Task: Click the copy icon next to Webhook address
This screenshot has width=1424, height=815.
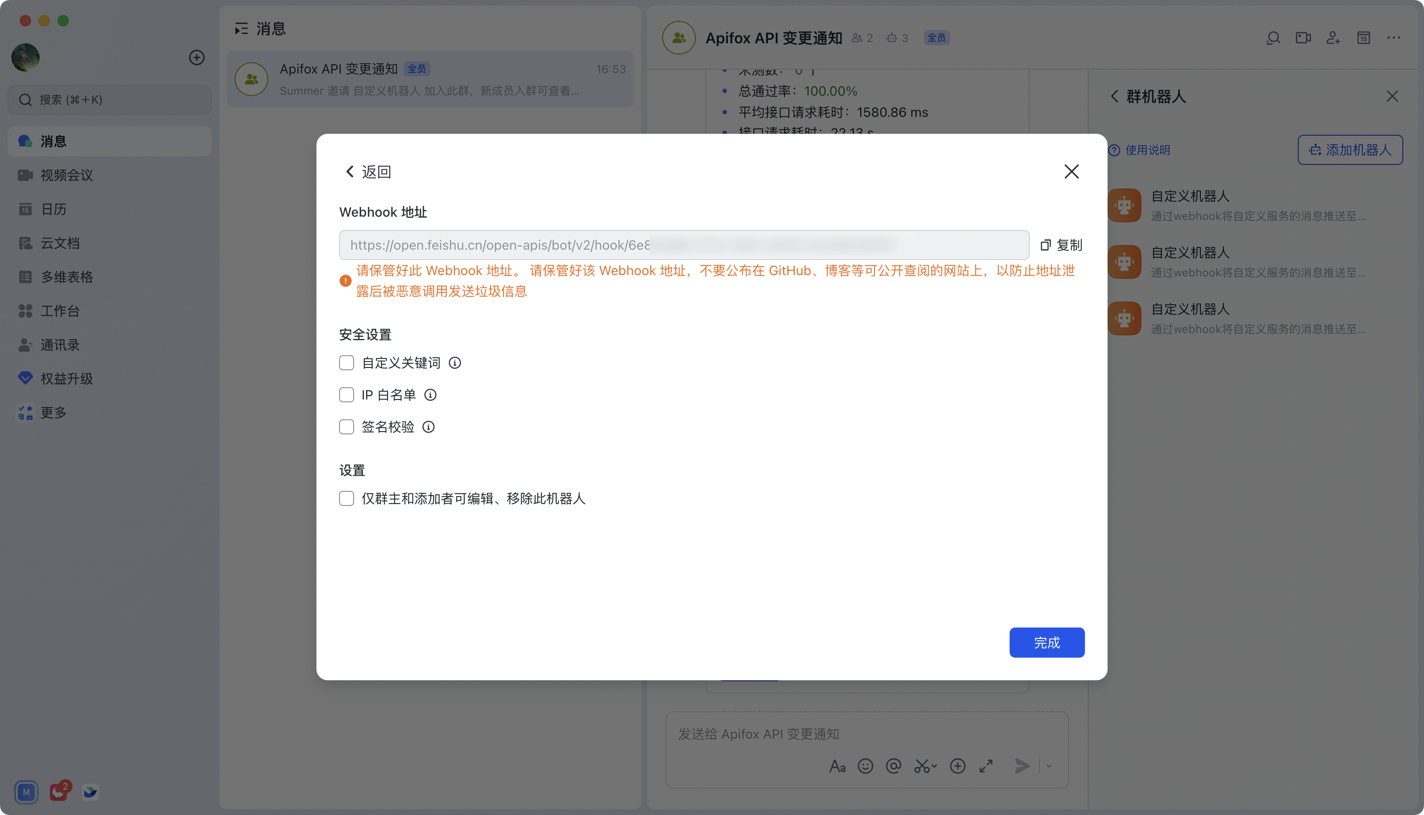Action: click(x=1045, y=244)
